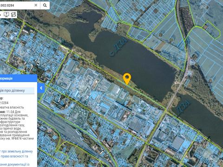223x167 pixels.
Task: Open the documentation ordering link
Action: tap(15, 165)
